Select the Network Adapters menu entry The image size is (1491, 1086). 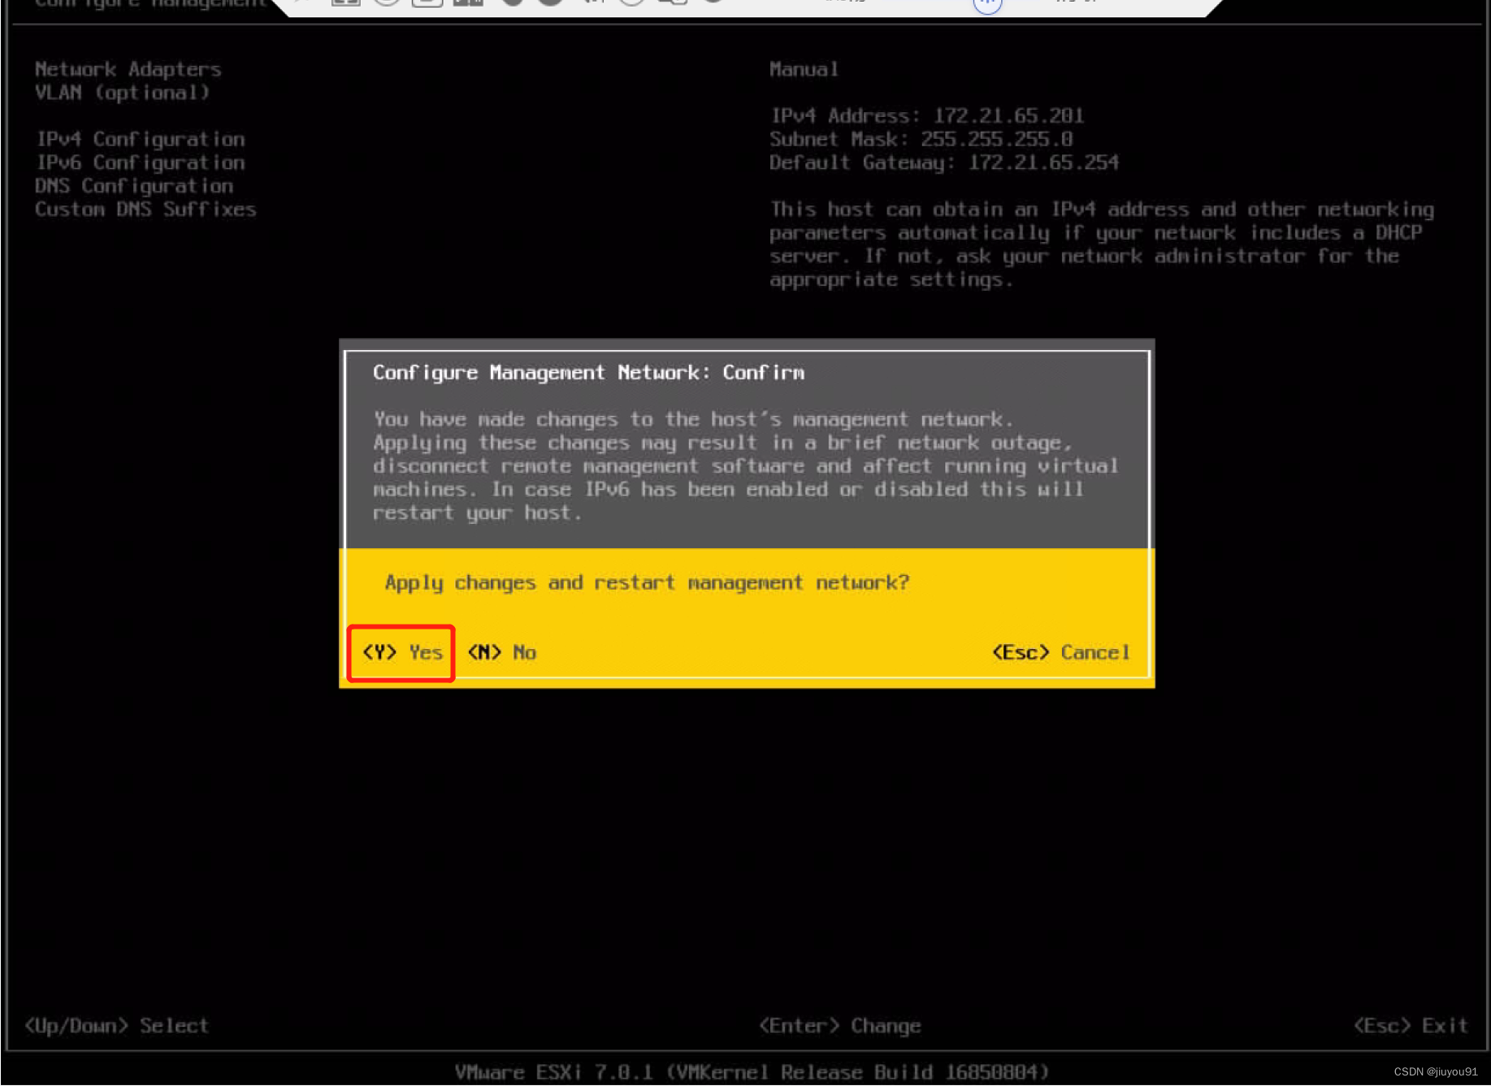coord(128,69)
